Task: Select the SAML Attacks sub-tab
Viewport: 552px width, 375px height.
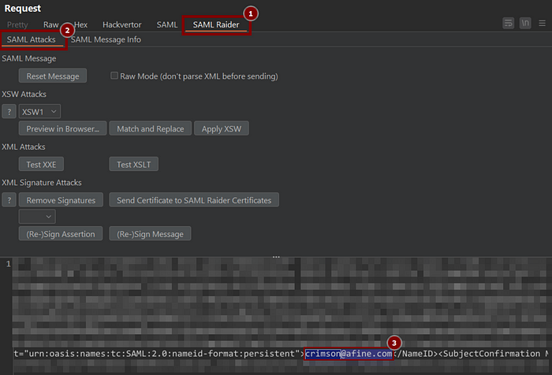Action: pyautogui.click(x=32, y=39)
